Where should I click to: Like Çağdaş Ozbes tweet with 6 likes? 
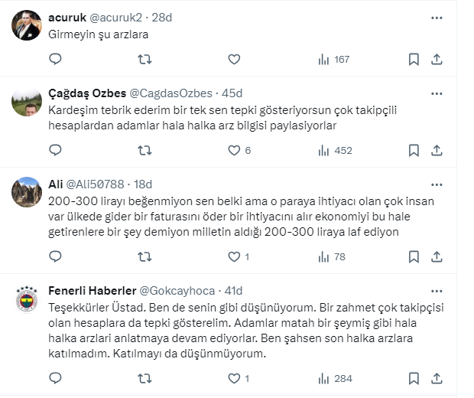coord(235,151)
